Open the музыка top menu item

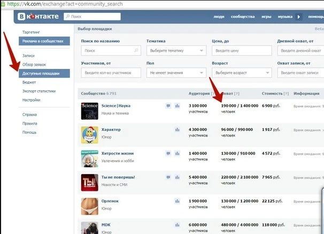[x=285, y=17]
